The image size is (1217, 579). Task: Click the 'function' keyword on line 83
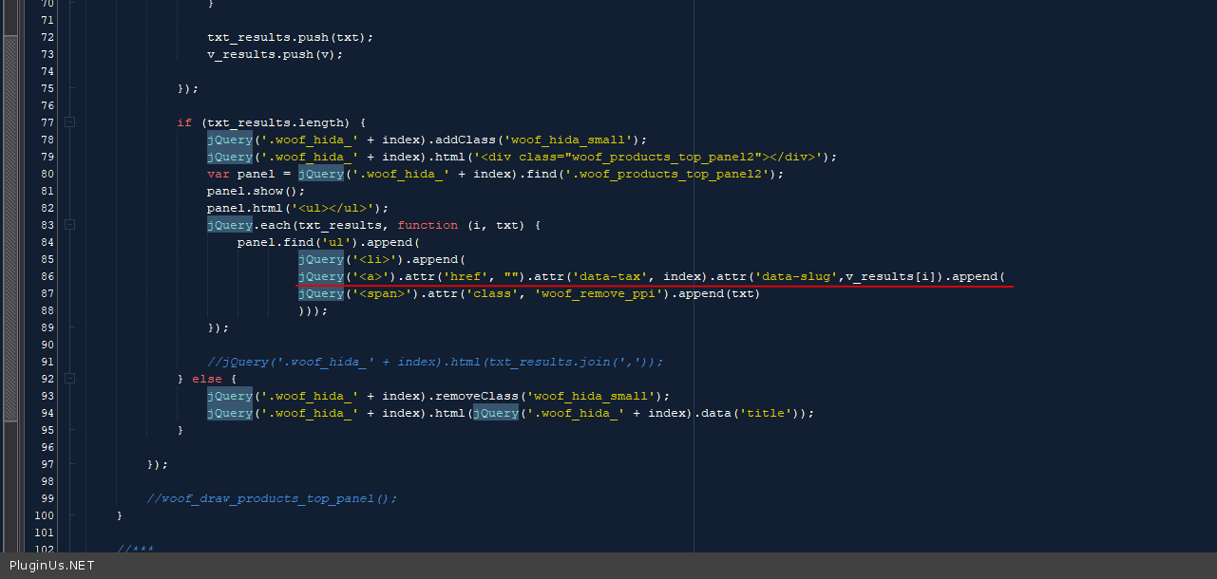point(428,225)
